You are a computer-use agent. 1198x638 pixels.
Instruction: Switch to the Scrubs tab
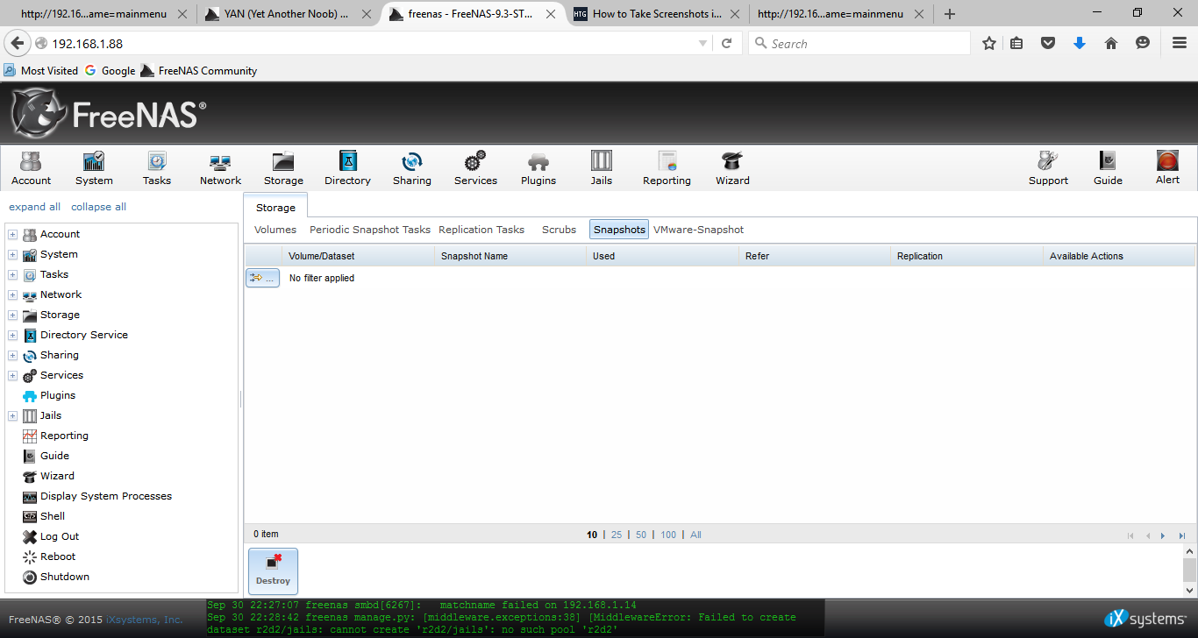559,230
